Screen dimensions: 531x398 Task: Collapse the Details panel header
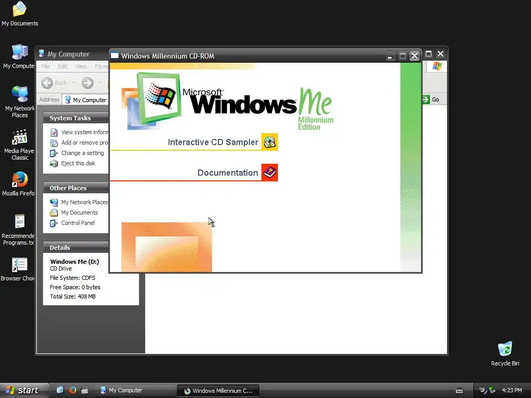(x=76, y=248)
